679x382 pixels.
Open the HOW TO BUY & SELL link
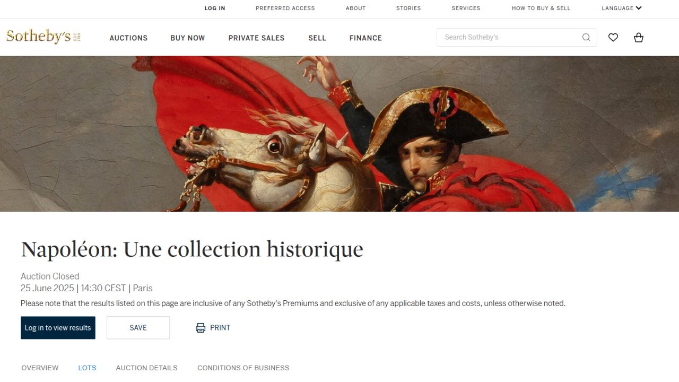(541, 8)
